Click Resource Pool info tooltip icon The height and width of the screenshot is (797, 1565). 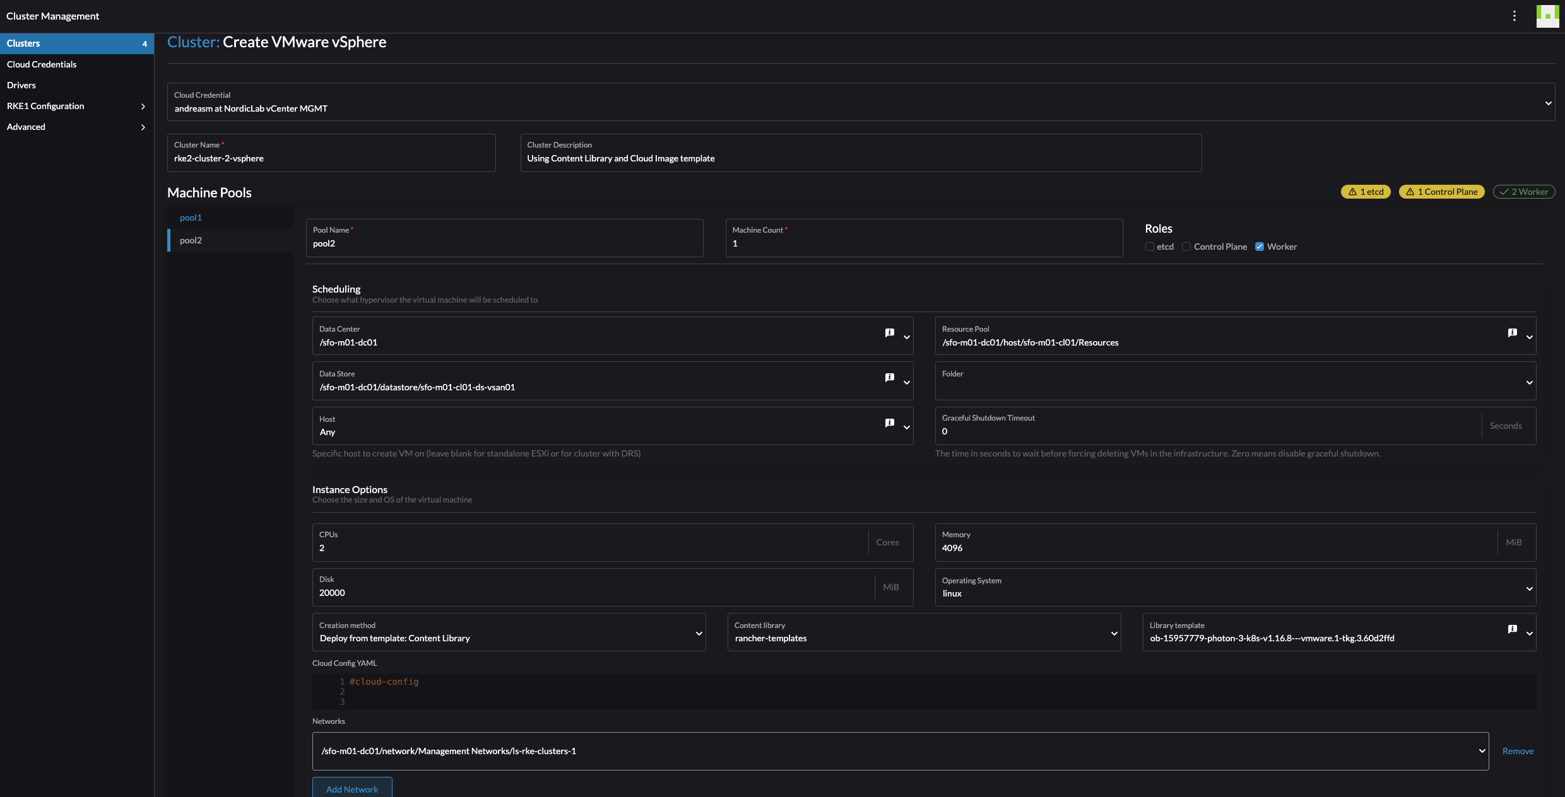1513,333
